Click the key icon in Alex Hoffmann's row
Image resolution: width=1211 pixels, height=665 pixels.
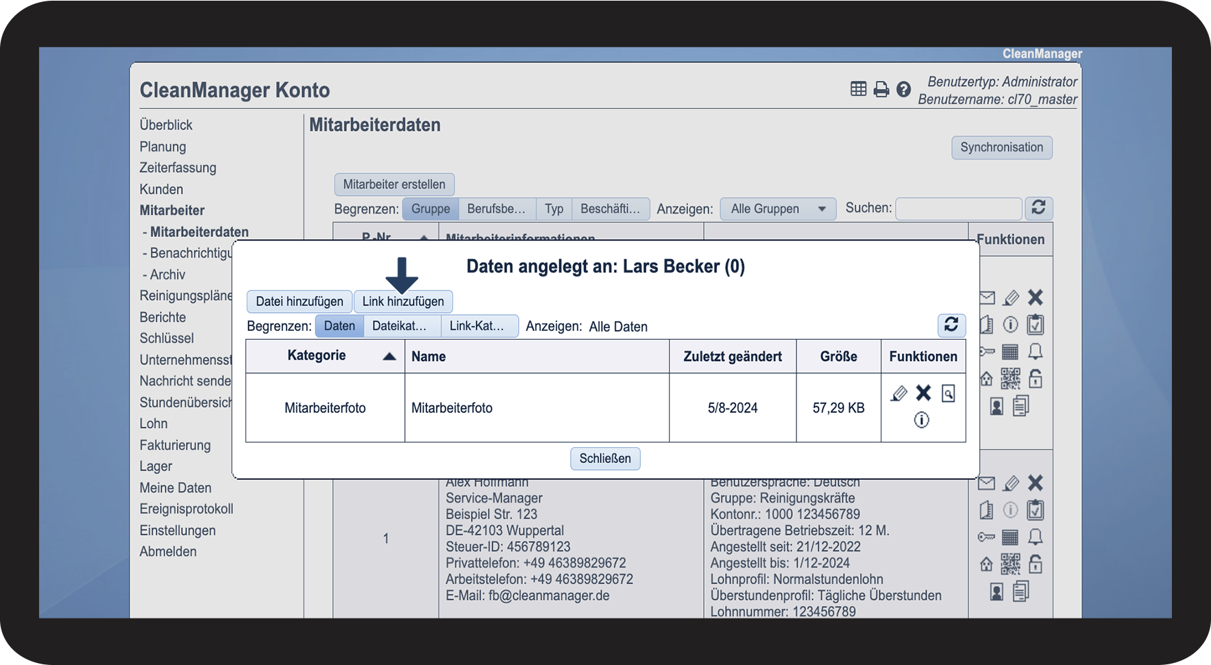click(986, 537)
